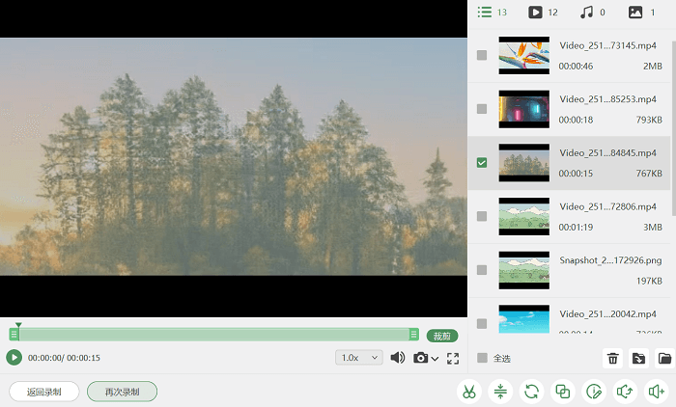Viewport: 676px width, 407px height.
Task: Open thumbnail of Snapshot_2...172926.png
Action: coord(523,270)
